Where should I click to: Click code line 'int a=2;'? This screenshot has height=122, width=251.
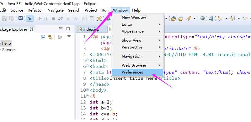[101, 102]
